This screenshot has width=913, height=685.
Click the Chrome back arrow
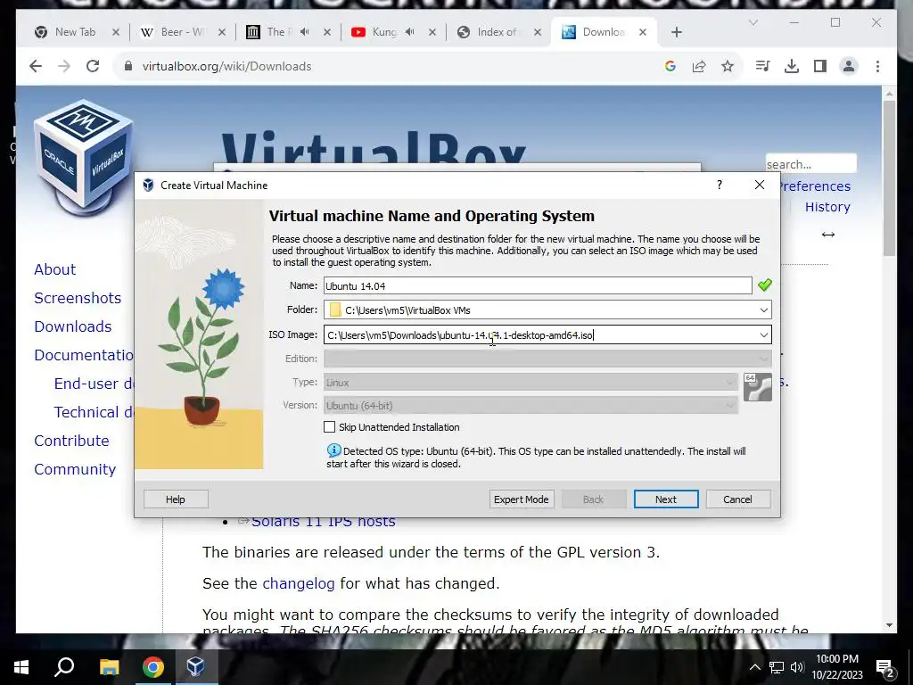tap(36, 66)
